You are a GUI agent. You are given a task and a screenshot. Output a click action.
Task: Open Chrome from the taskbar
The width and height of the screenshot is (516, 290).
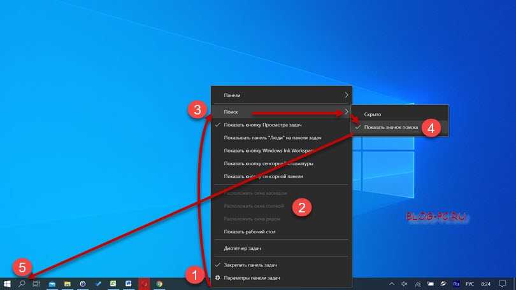(x=159, y=284)
